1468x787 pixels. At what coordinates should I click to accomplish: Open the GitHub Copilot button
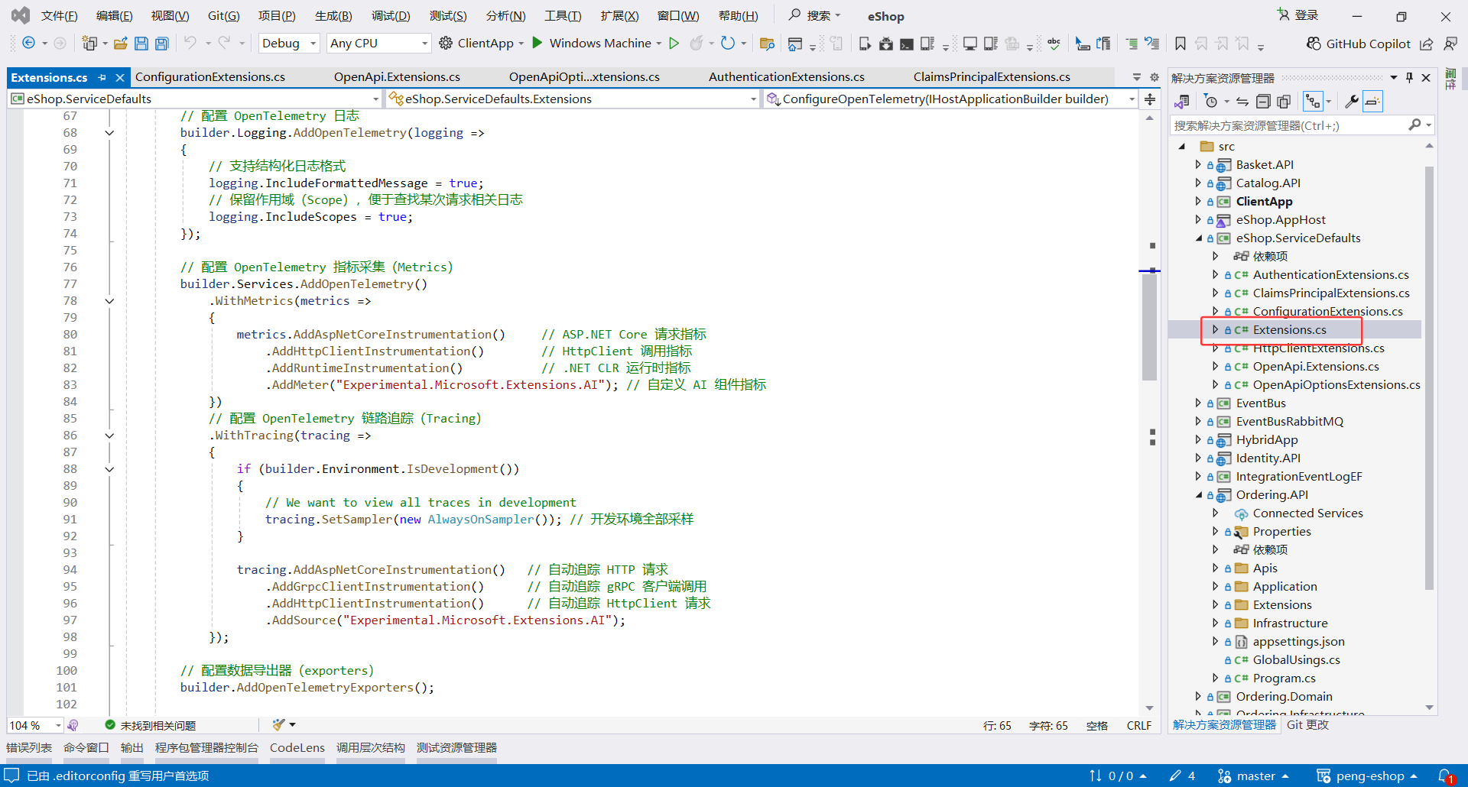(1358, 44)
